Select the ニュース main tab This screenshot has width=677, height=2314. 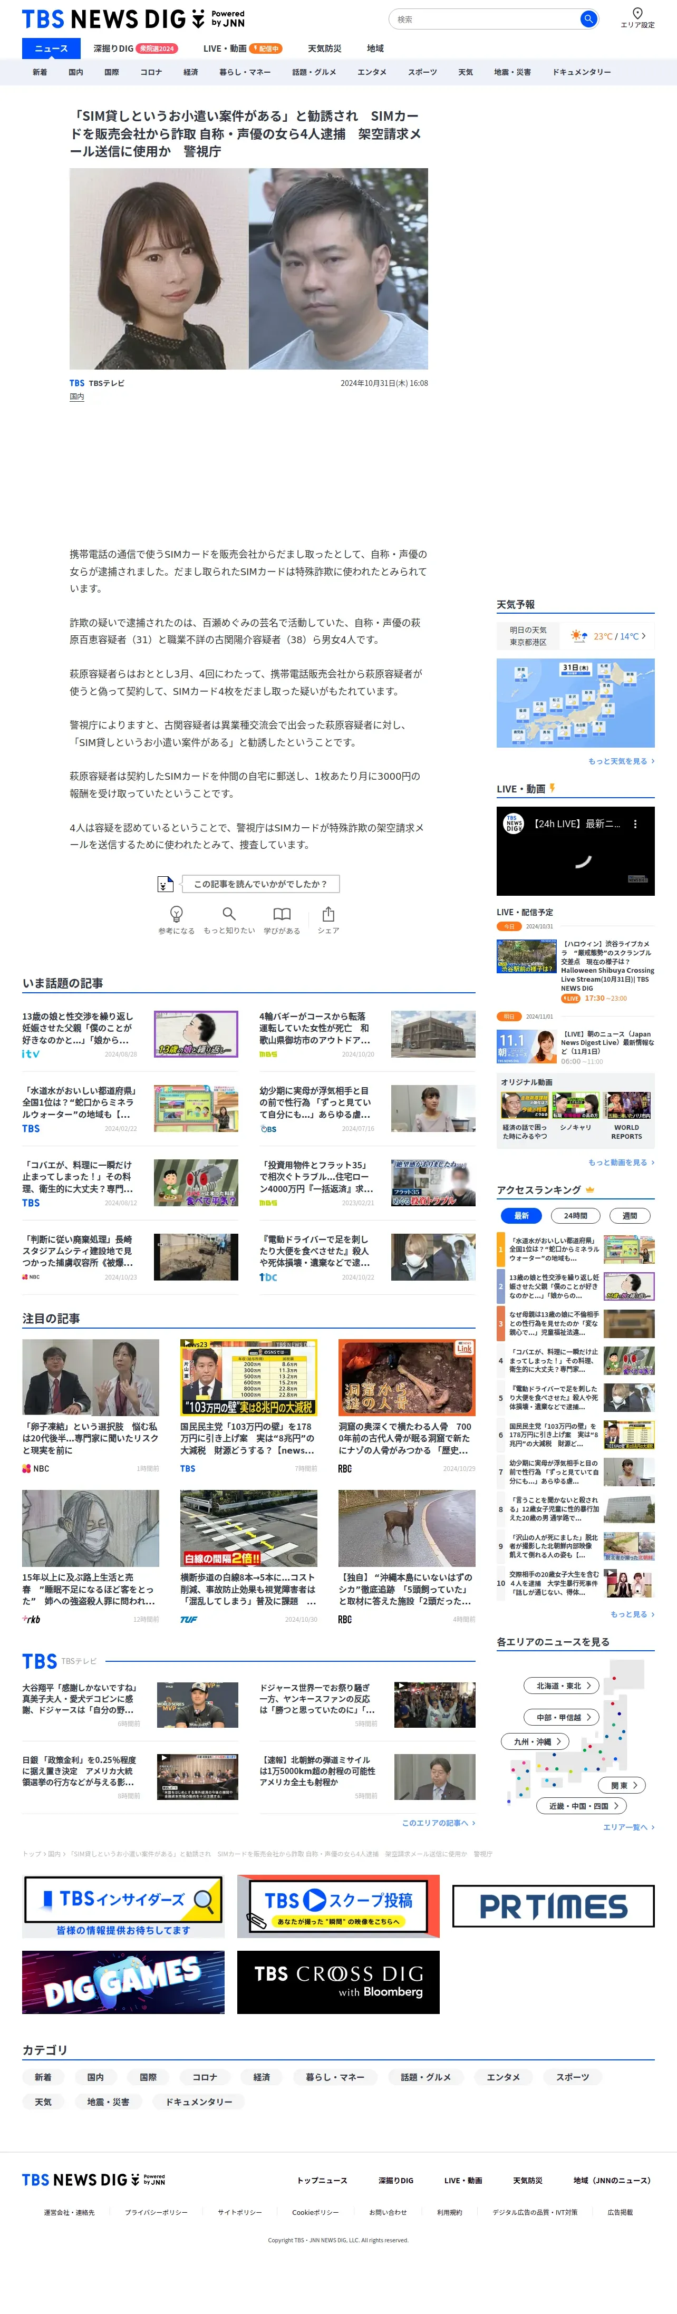pyautogui.click(x=51, y=49)
